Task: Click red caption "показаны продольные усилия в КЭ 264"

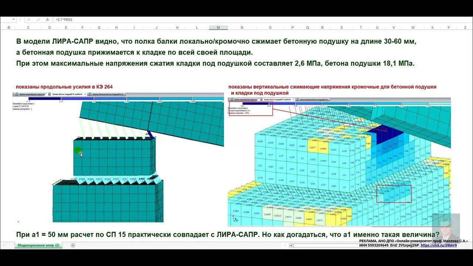Action: [x=64, y=87]
